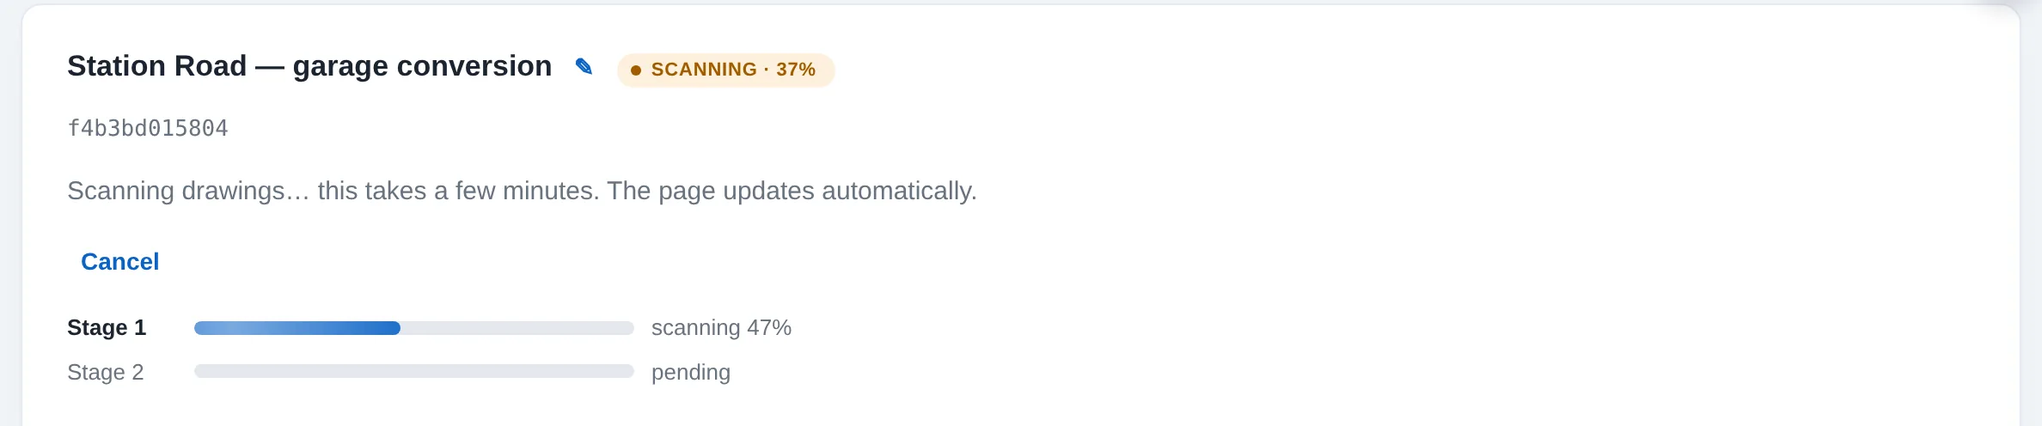Click the orange dot in the scanning badge
2042x426 pixels.
(636, 70)
